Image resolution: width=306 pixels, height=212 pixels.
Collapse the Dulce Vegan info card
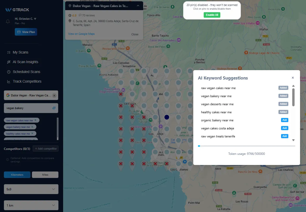138,5
